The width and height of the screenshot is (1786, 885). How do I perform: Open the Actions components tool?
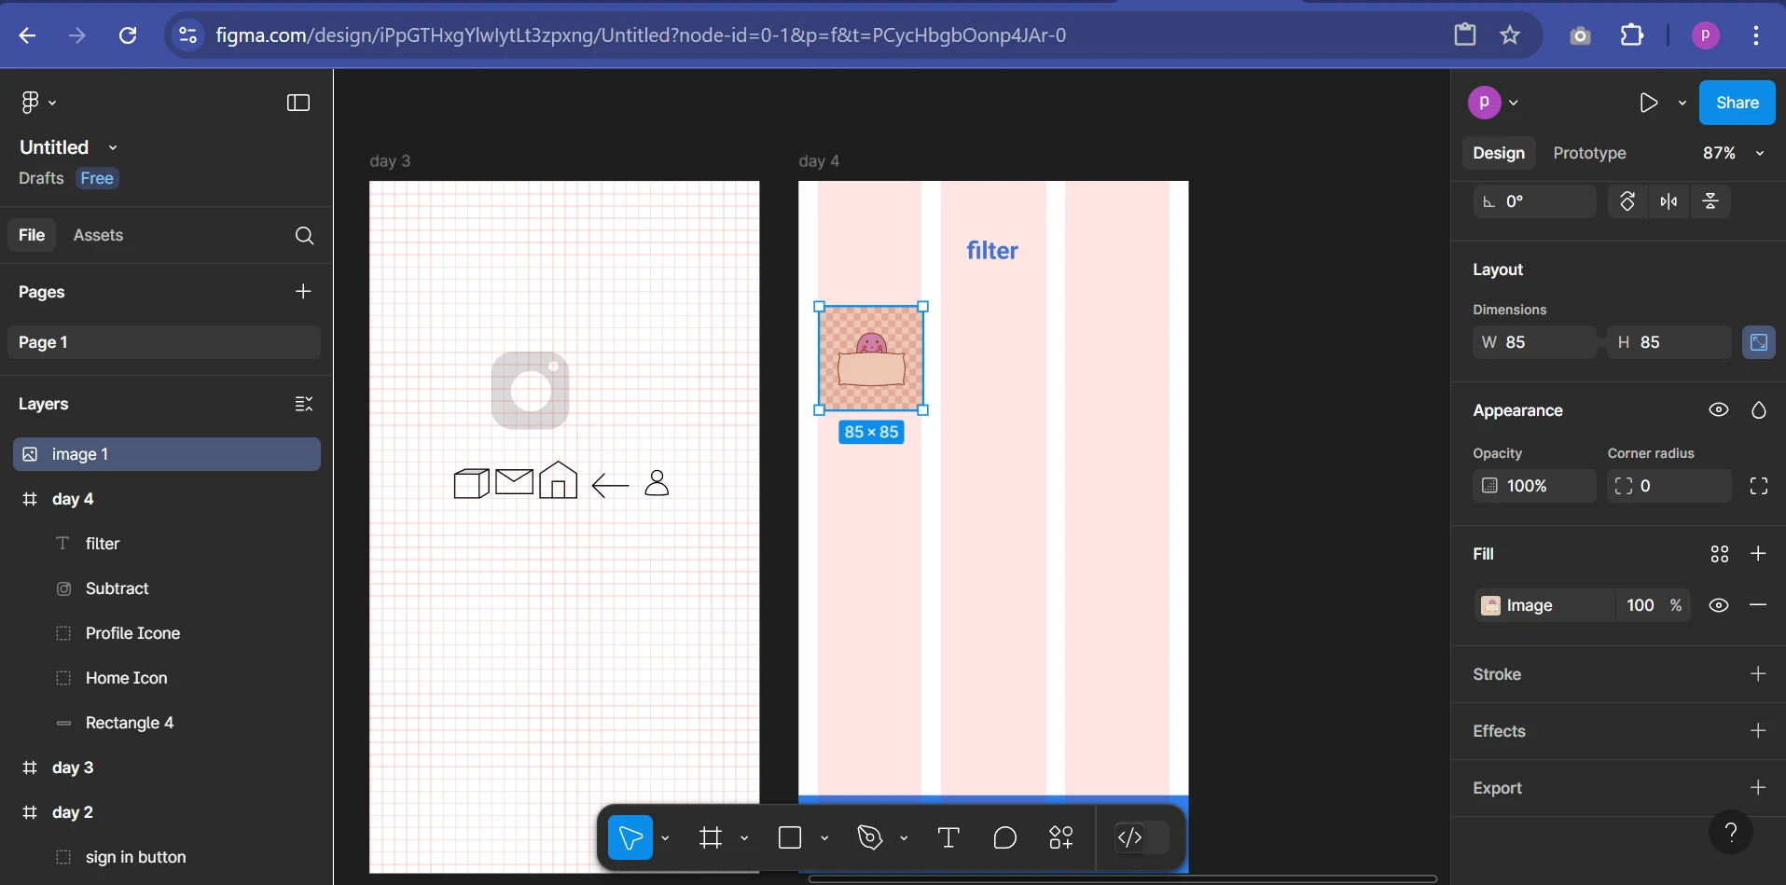tap(1061, 837)
